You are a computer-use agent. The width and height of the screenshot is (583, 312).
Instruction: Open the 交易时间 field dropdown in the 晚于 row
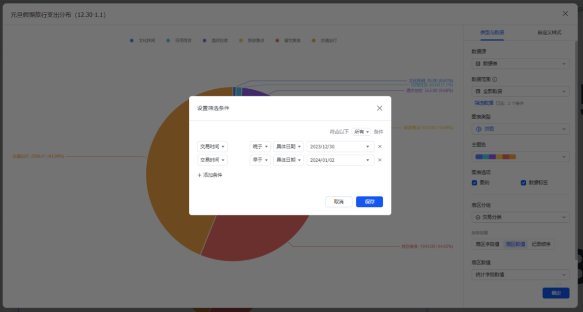tap(212, 147)
